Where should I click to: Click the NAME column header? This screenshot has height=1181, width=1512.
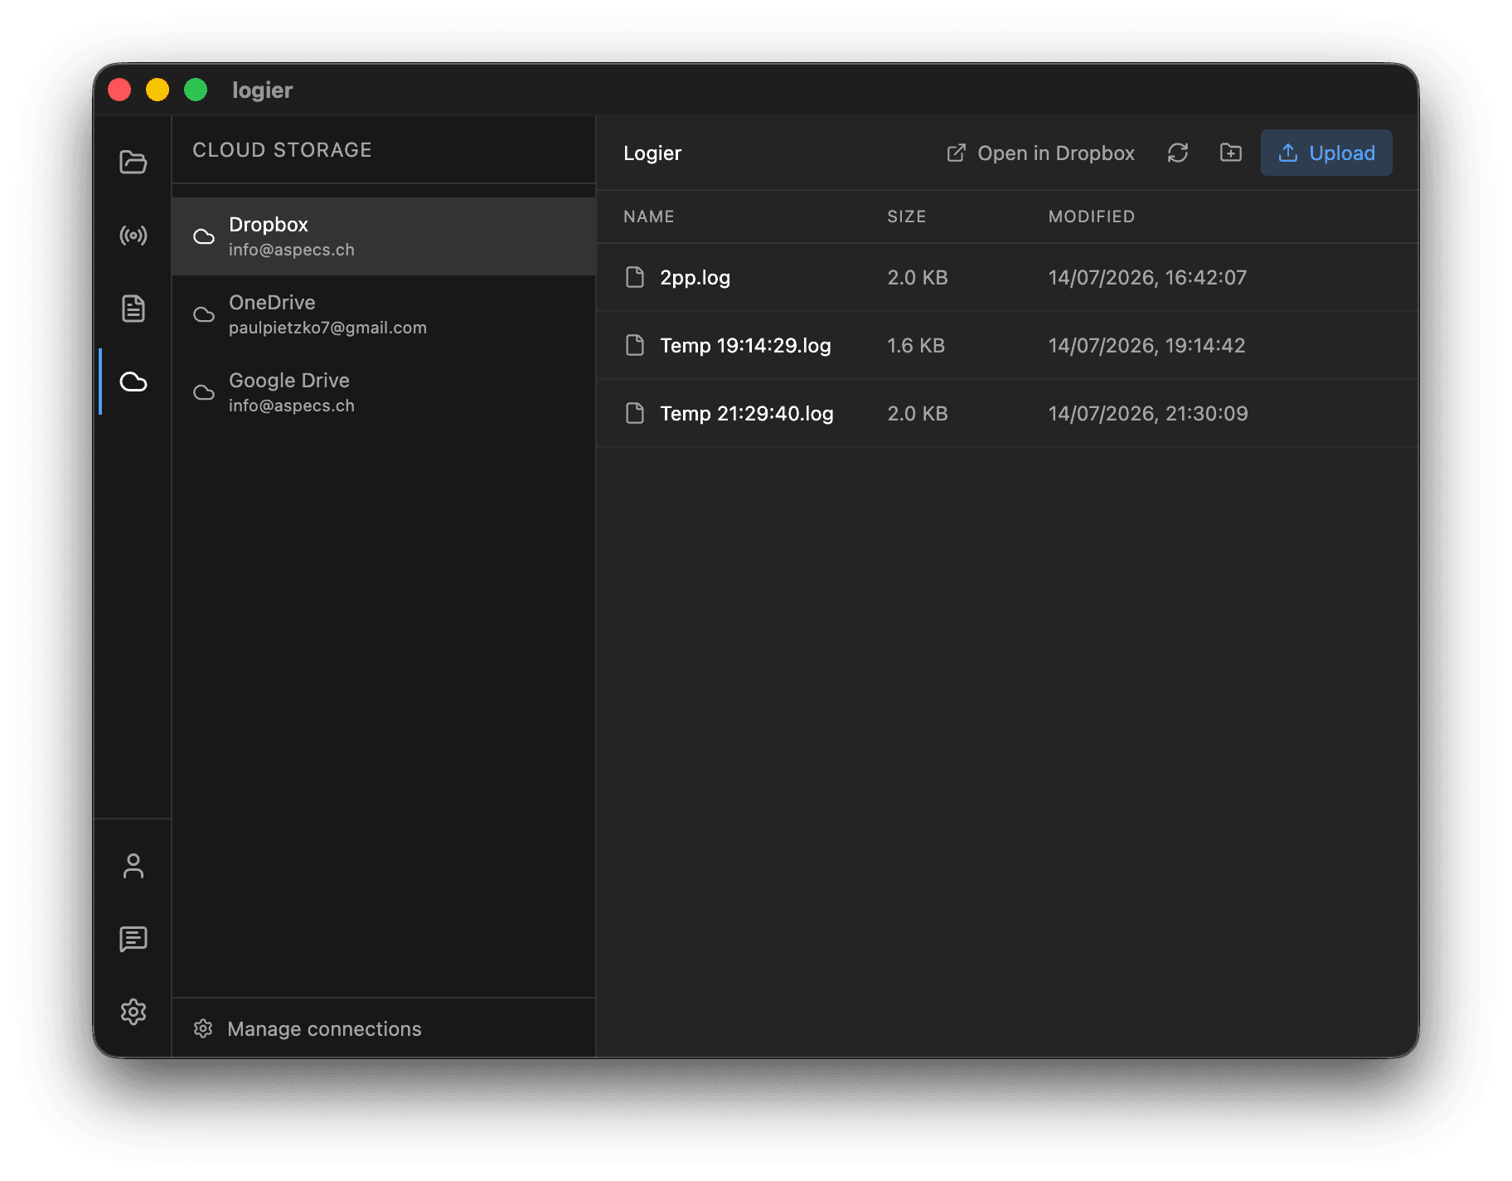click(x=649, y=216)
